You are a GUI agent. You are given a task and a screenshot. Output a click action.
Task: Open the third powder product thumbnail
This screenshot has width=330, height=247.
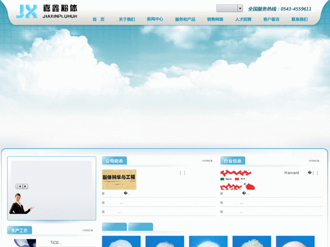(x=208, y=241)
